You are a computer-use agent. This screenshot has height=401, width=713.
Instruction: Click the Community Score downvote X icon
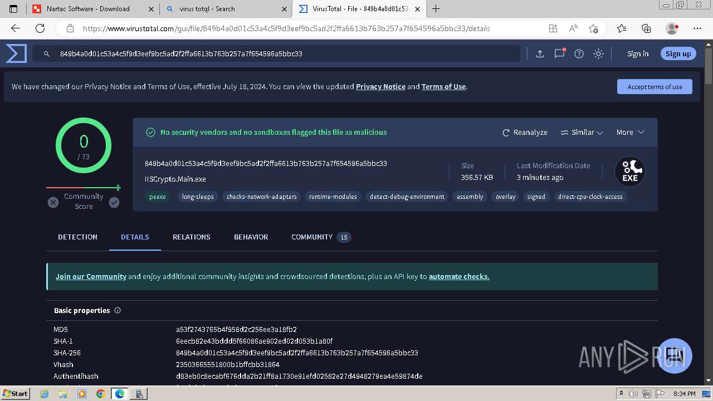[53, 202]
